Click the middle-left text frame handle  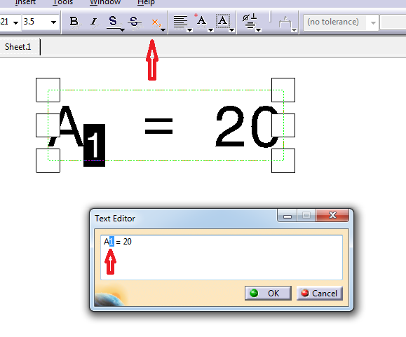coord(48,125)
